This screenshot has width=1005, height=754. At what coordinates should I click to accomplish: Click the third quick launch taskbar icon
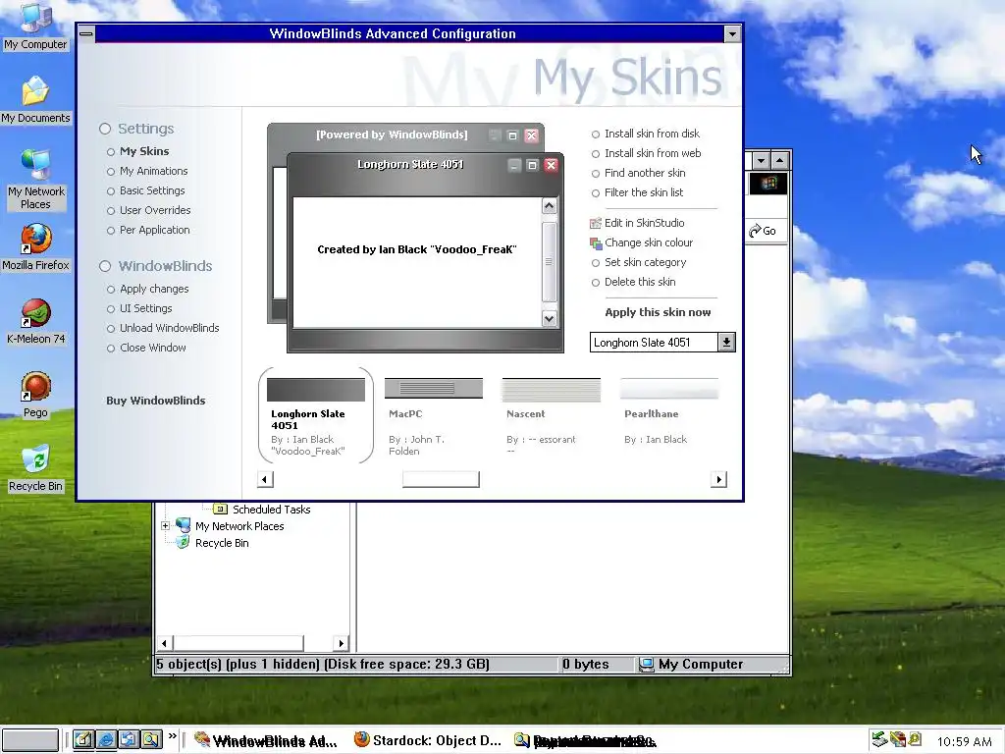[129, 739]
